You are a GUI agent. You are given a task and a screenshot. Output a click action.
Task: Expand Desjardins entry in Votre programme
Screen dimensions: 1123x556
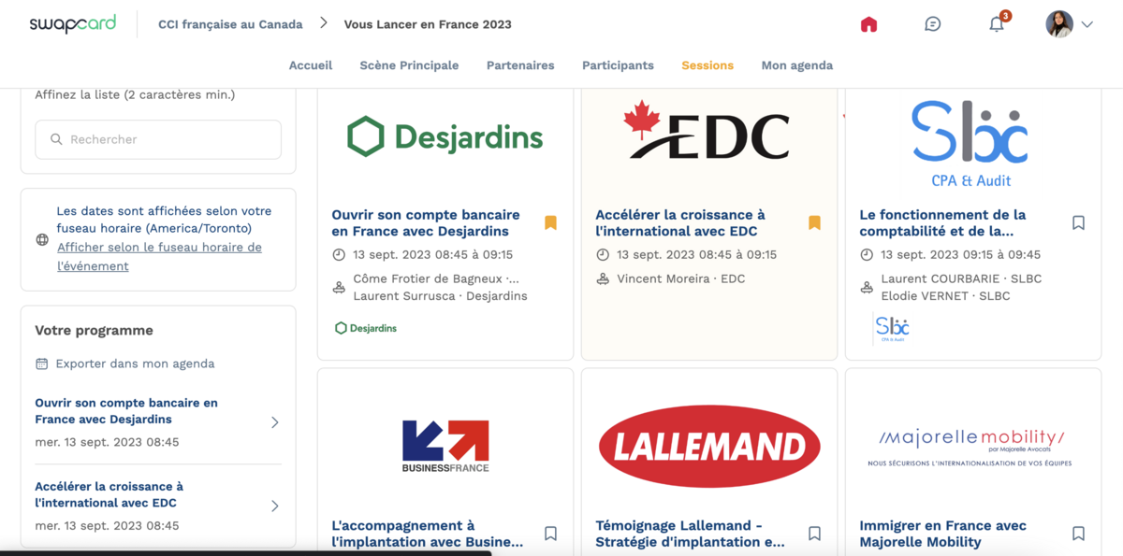274,422
